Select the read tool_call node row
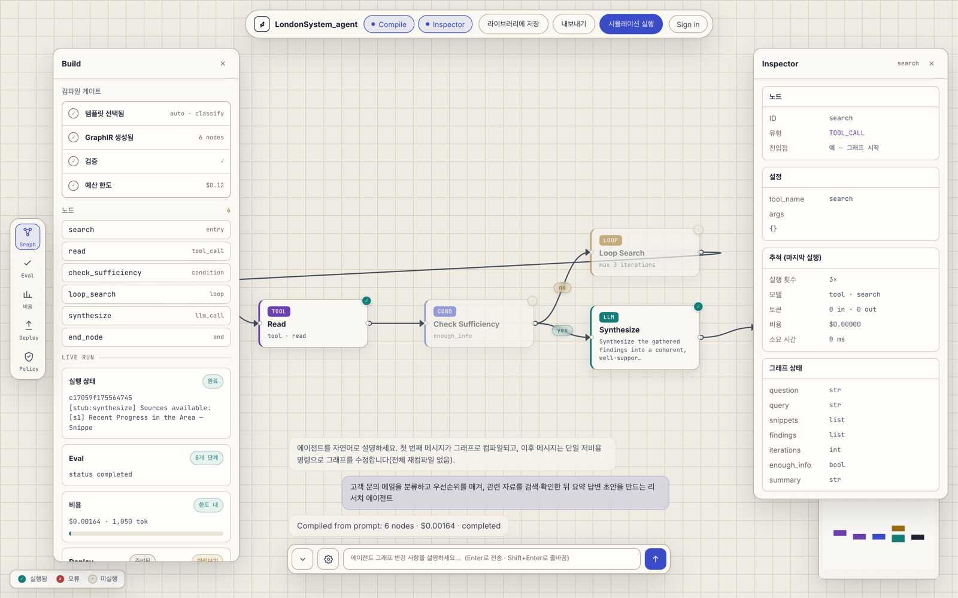 [146, 251]
